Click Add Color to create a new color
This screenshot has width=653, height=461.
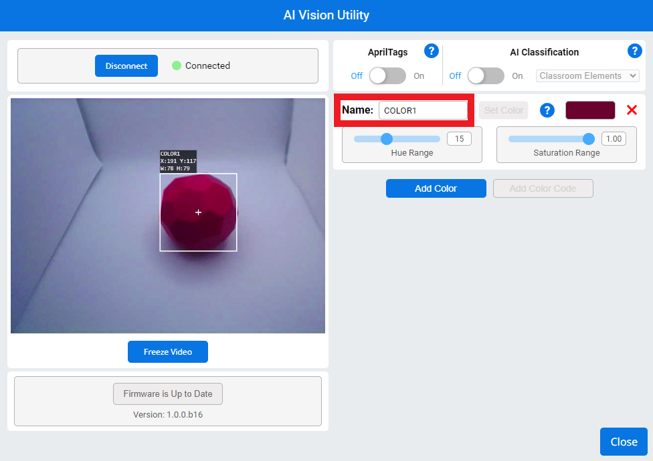pos(436,188)
